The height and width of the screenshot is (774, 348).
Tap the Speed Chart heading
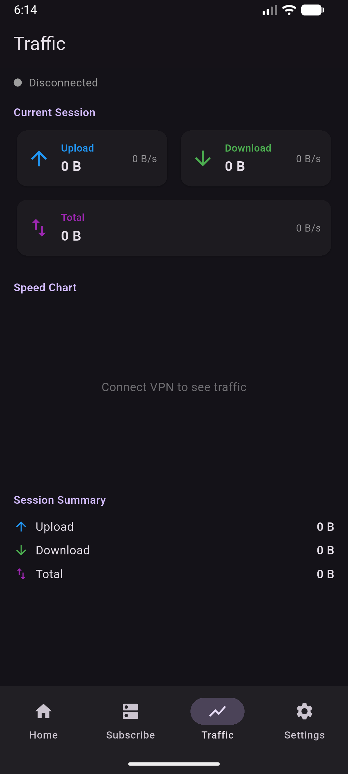click(x=45, y=287)
